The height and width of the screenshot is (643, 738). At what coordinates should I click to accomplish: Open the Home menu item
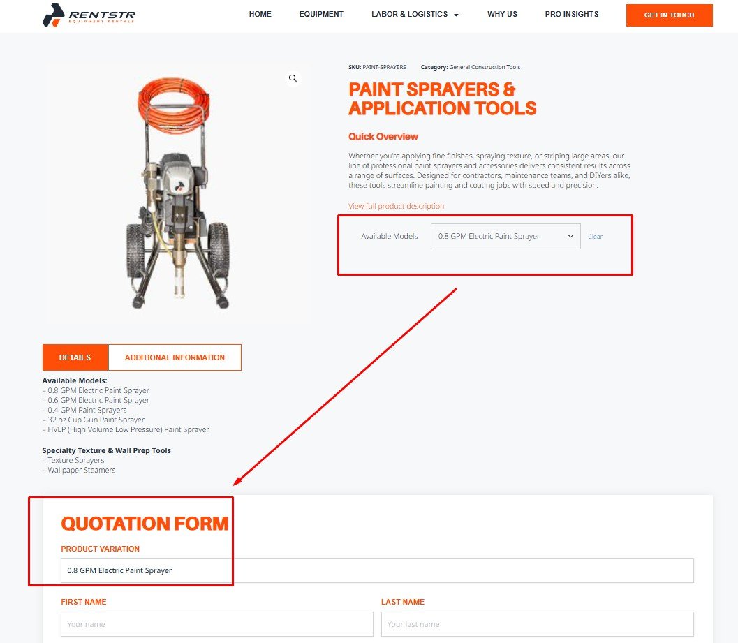[260, 14]
